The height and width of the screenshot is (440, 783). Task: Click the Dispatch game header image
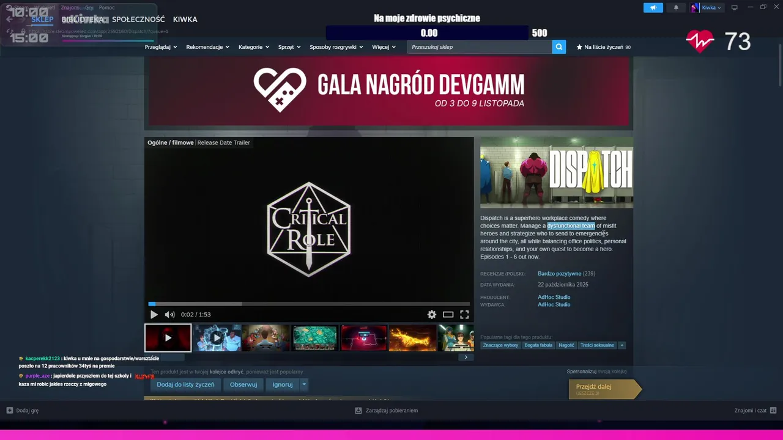click(x=557, y=172)
